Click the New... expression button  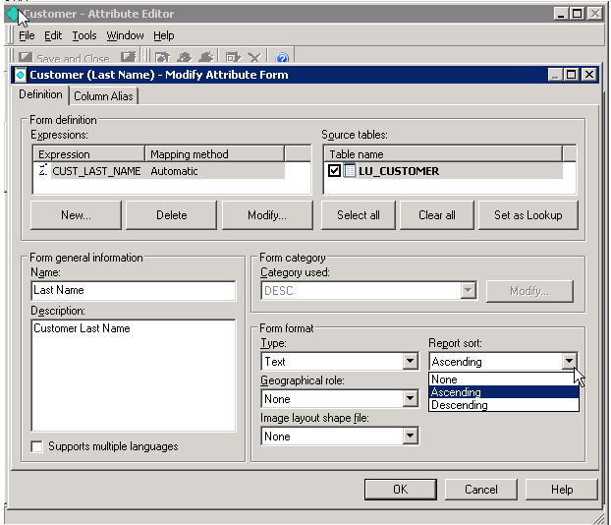76,215
